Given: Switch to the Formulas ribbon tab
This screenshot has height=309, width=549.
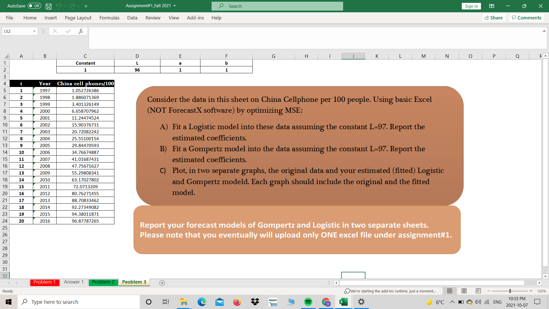Looking at the screenshot, I should 109,18.
